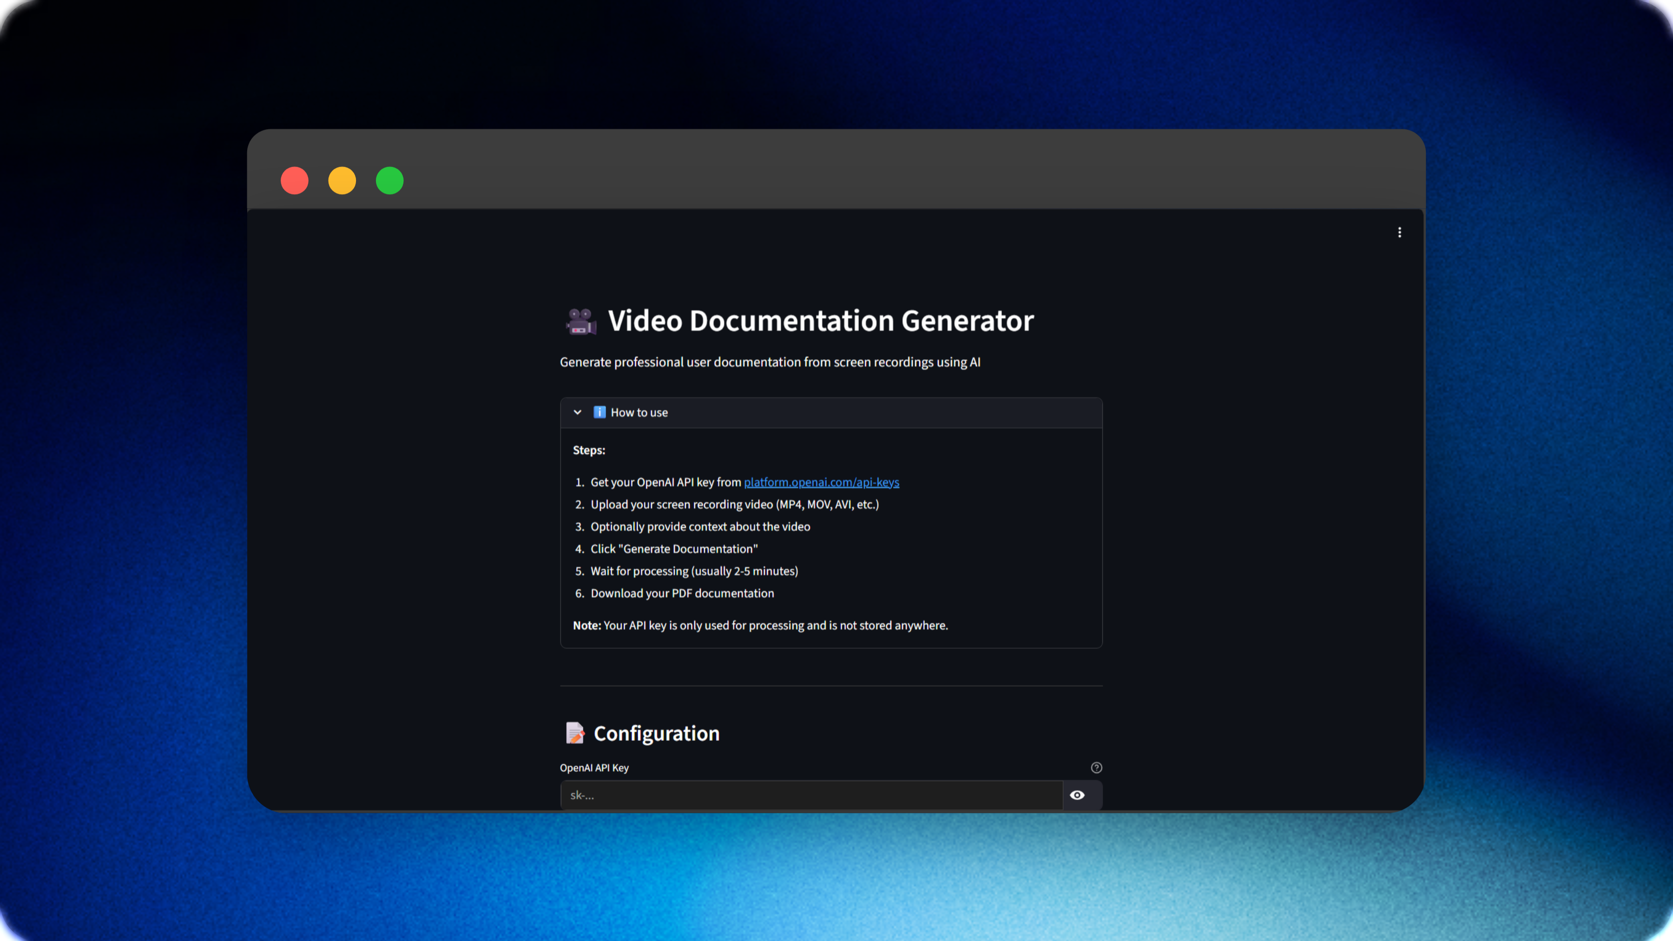Click the Configuration section heading

[x=657, y=733]
